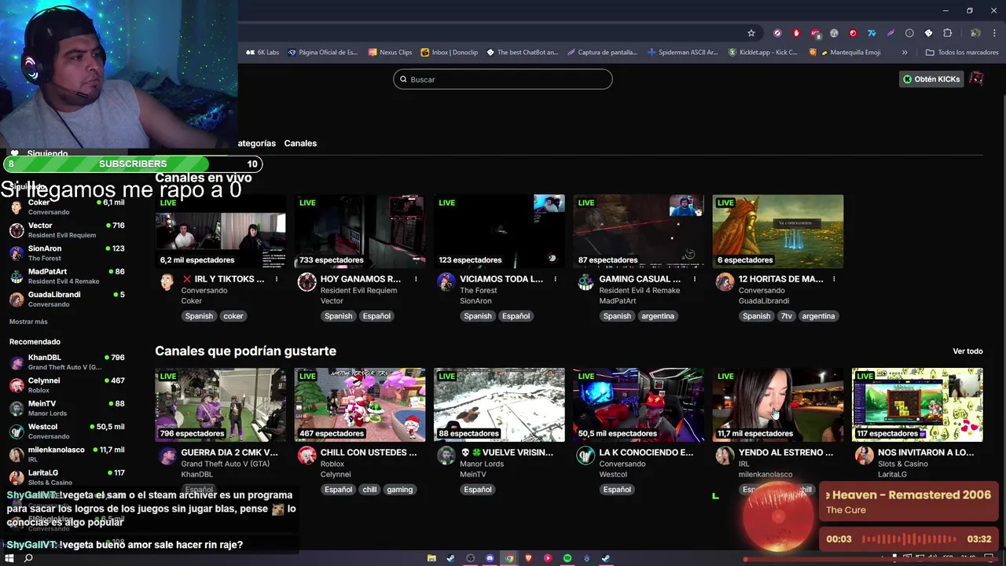The width and height of the screenshot is (1006, 566).
Task: Open SionAron channel in the sidebar
Action: pos(68,252)
